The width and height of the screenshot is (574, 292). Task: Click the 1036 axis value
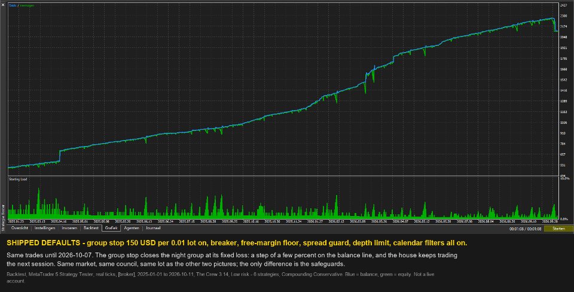(x=563, y=123)
